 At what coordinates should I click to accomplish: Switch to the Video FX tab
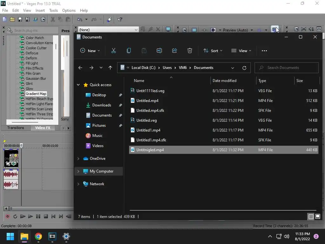(43, 128)
